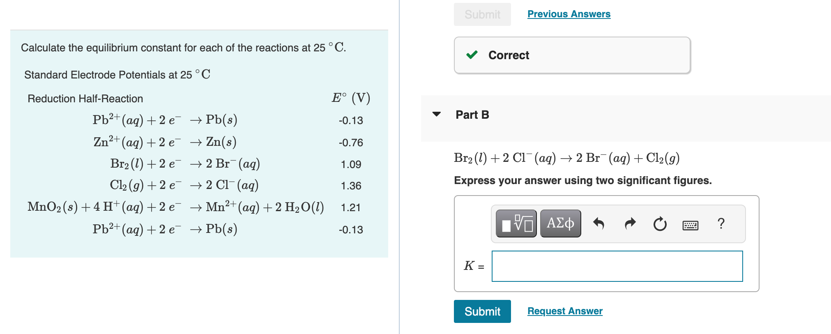Click the green checkmark on Correct banner
Viewport: 831px width, 334px height.
472,55
